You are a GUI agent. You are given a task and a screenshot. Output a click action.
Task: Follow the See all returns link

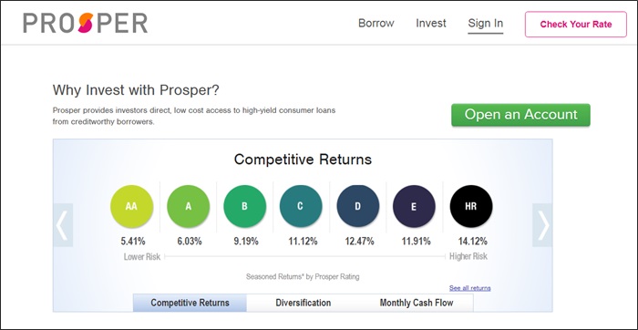click(470, 288)
